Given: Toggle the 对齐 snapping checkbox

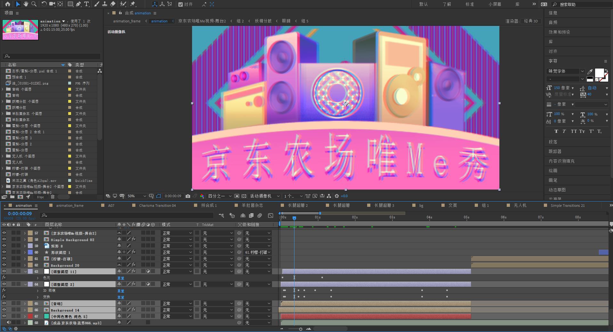Looking at the screenshot, I should [x=181, y=4].
